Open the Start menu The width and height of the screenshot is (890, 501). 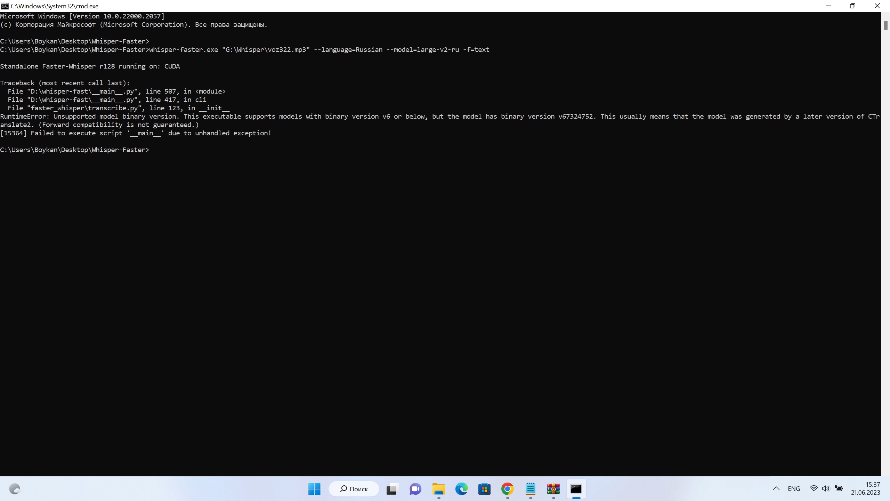pos(314,489)
